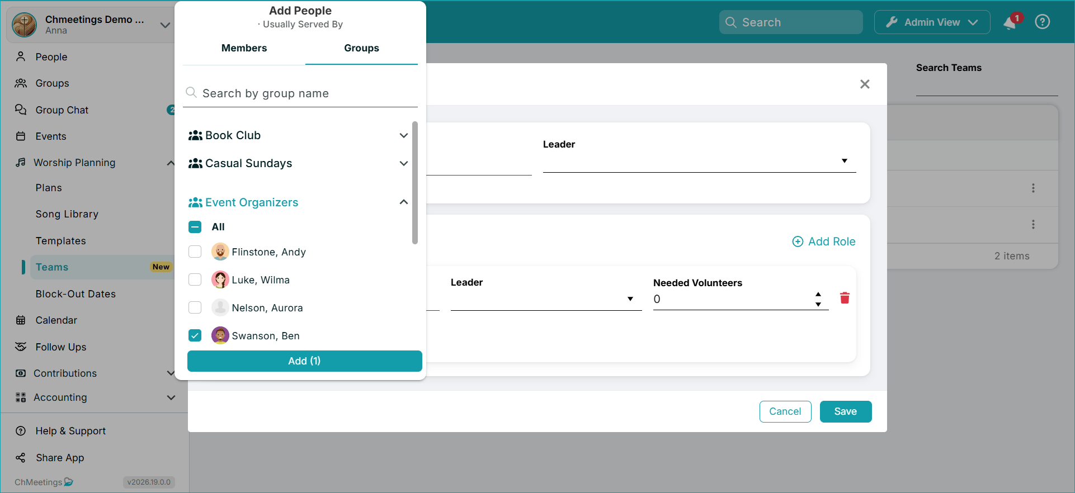The image size is (1075, 493).
Task: Click the Help & Support icon
Action: tap(21, 431)
